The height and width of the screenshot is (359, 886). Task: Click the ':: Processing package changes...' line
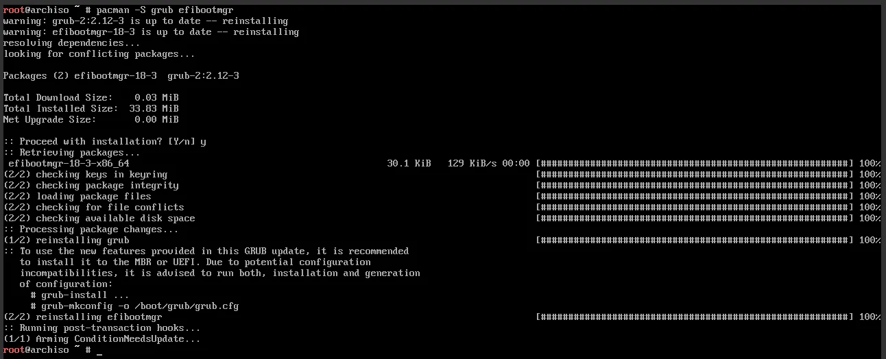click(91, 230)
